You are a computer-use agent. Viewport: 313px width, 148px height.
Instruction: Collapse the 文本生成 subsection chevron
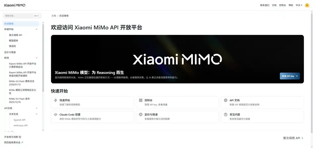pos(37,114)
